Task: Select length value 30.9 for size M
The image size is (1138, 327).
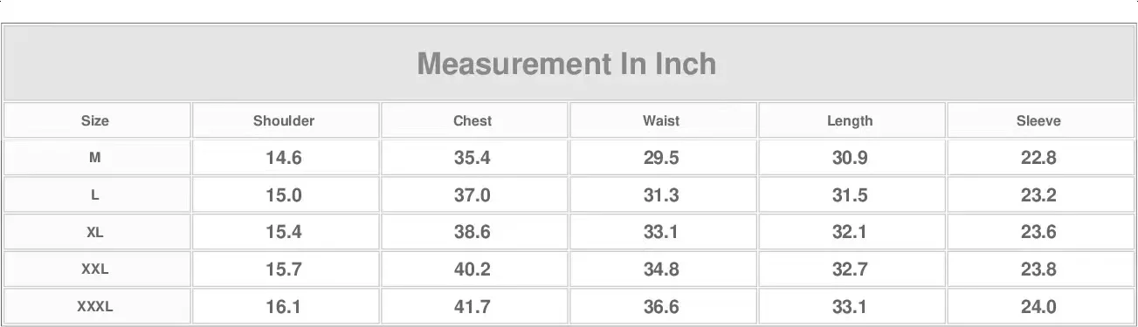Action: 850,158
